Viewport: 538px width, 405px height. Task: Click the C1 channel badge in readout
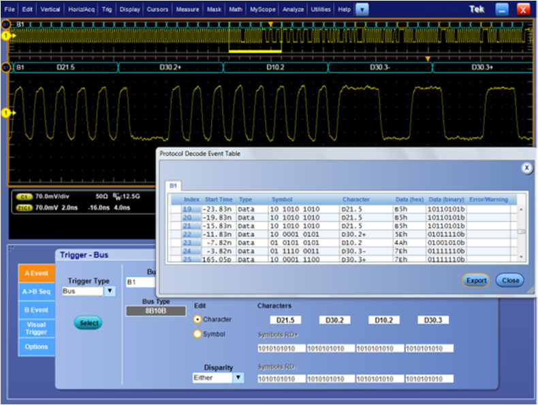[x=24, y=196]
